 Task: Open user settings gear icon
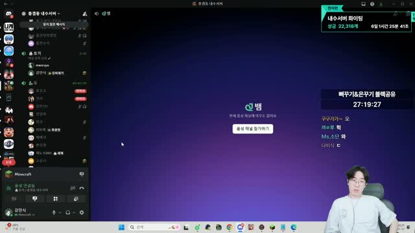coord(82,212)
